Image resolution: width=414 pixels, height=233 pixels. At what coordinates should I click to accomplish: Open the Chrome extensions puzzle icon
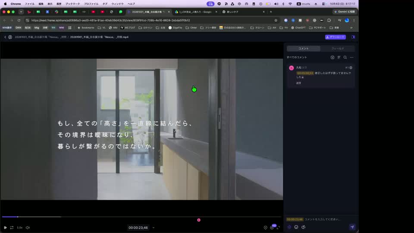[329, 20]
